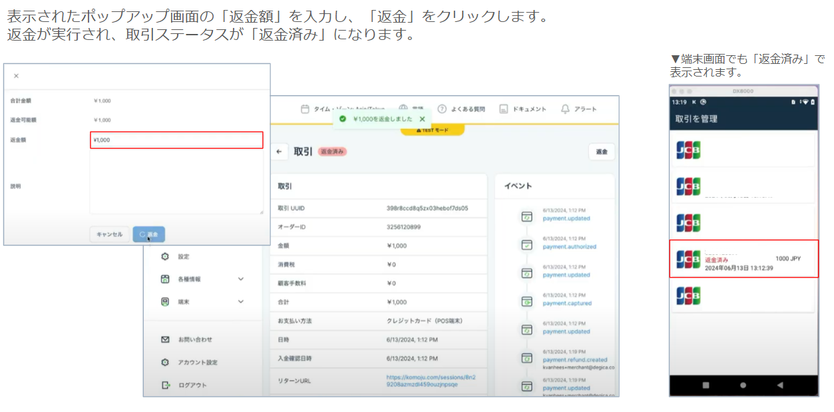Expand the 端末 sidebar chevron

(240, 302)
